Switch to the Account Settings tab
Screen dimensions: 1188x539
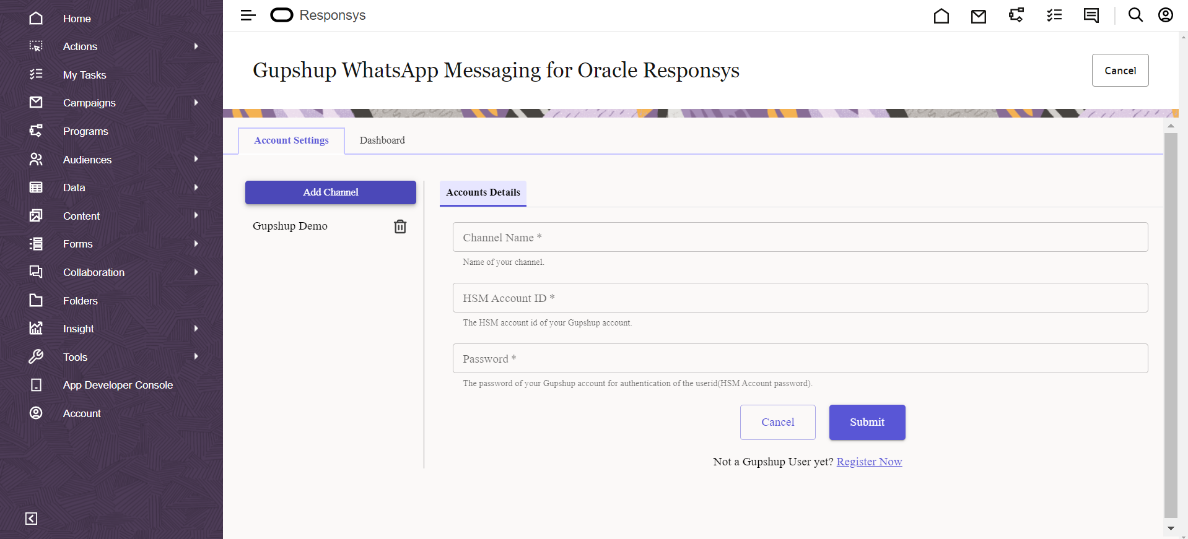pyautogui.click(x=291, y=140)
